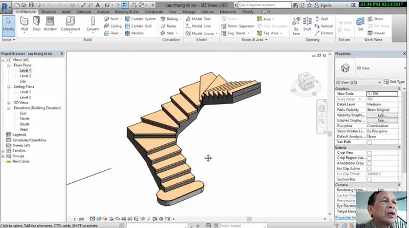This screenshot has width=409, height=228.
Task: Toggle the Sun Path checkbox
Action: 369,142
